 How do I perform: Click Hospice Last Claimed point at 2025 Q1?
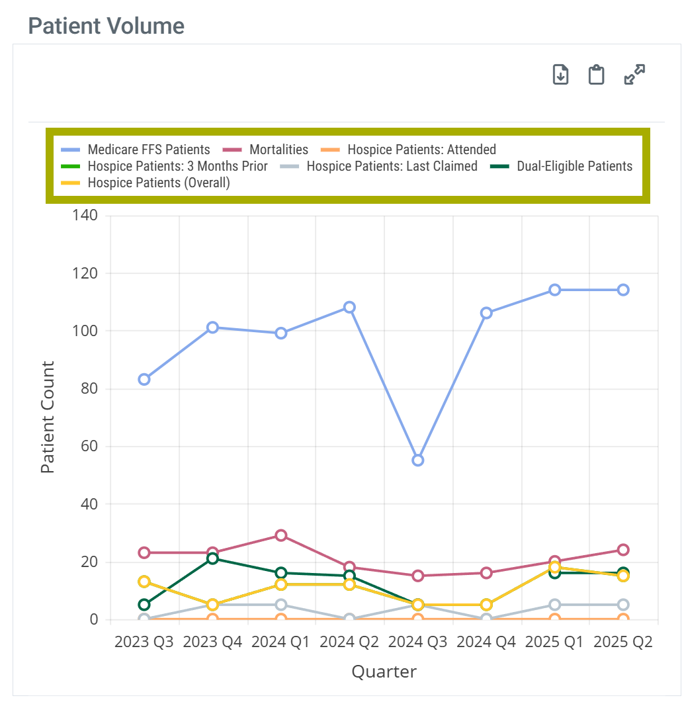pos(555,605)
